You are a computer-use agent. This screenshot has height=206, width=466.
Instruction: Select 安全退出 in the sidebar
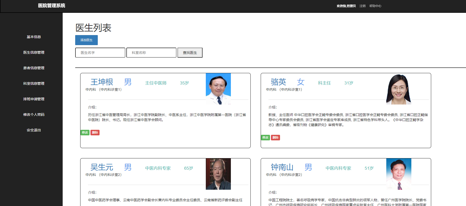tap(34, 130)
